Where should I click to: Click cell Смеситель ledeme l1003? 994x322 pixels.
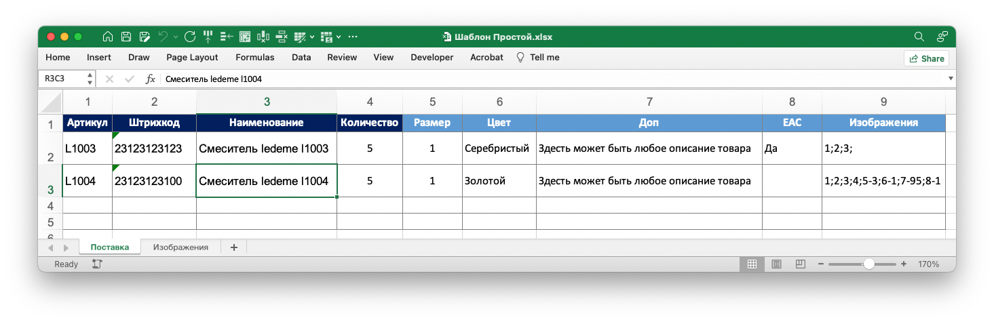[267, 148]
